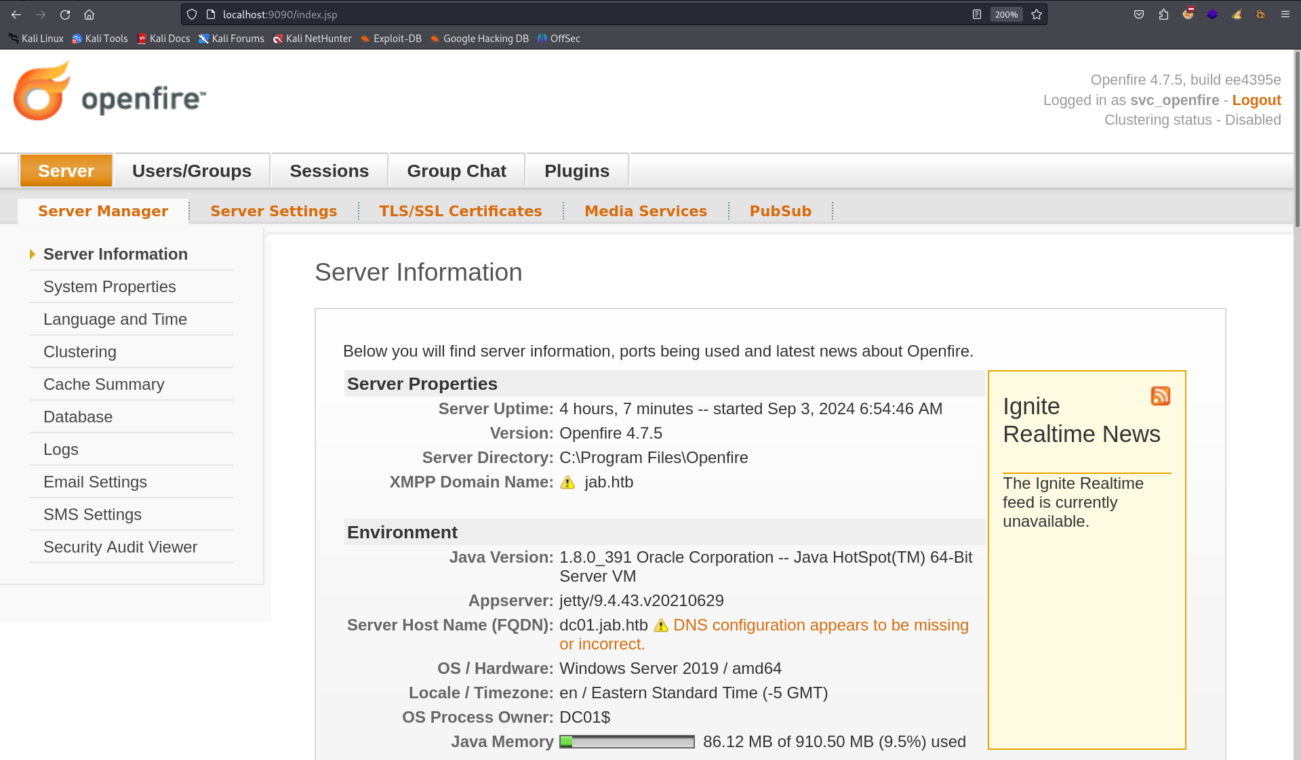Open the Pocket save icon

[x=1139, y=14]
